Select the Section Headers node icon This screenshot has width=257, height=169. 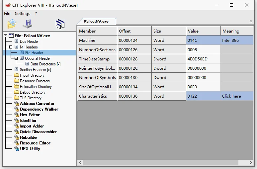point(16,69)
